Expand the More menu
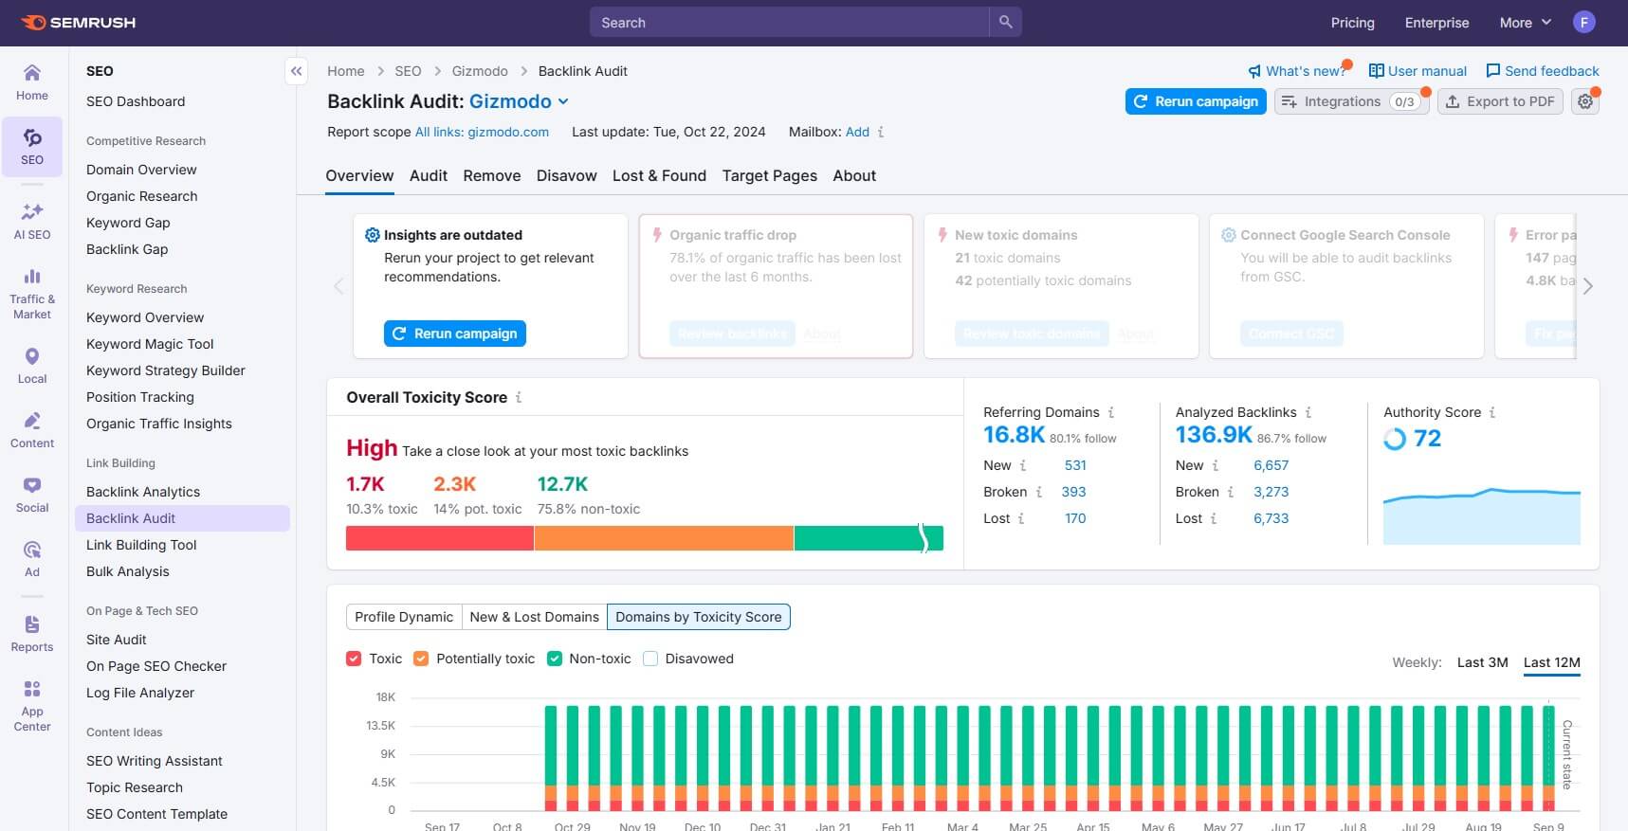The image size is (1628, 831). (1526, 23)
